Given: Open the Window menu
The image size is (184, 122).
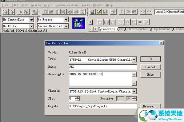Looking at the screenshot, I should point(98,5).
